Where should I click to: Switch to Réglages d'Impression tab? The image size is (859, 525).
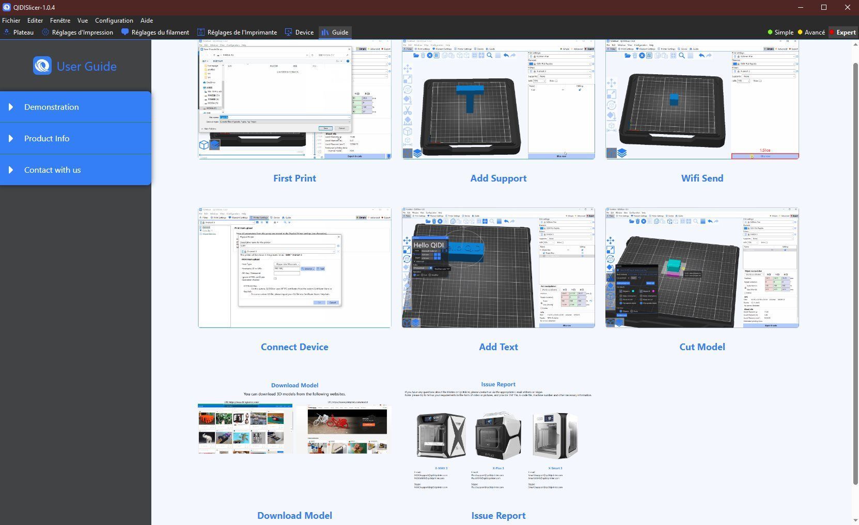(x=77, y=32)
